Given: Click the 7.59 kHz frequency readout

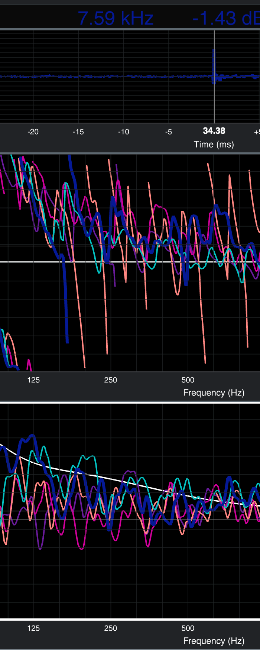Looking at the screenshot, I should coord(116,18).
